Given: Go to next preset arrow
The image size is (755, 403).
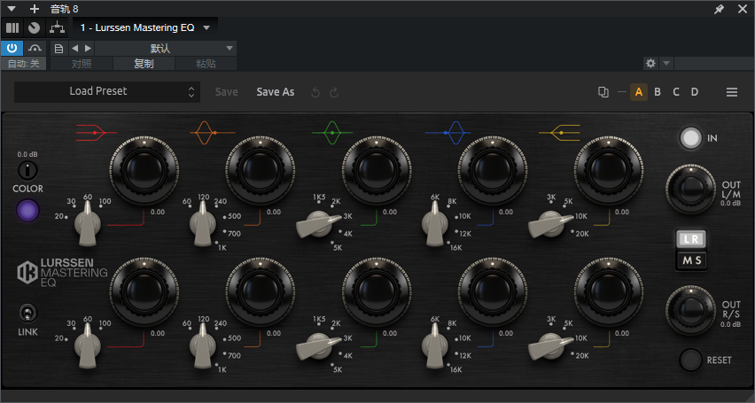Looking at the screenshot, I should click(x=88, y=48).
